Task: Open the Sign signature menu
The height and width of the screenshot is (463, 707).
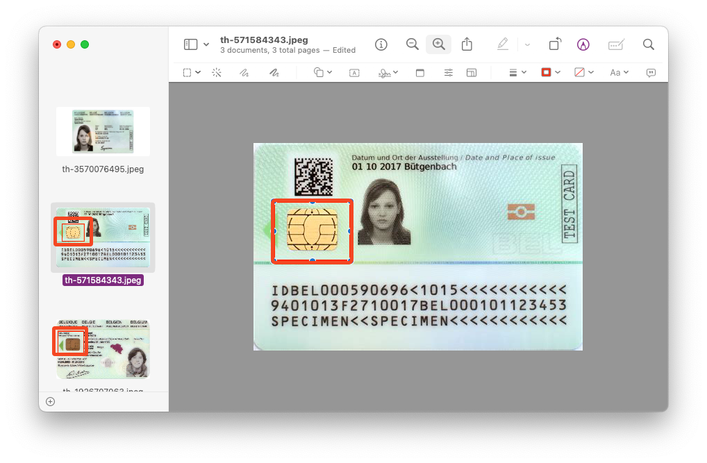Action: pyautogui.click(x=388, y=73)
